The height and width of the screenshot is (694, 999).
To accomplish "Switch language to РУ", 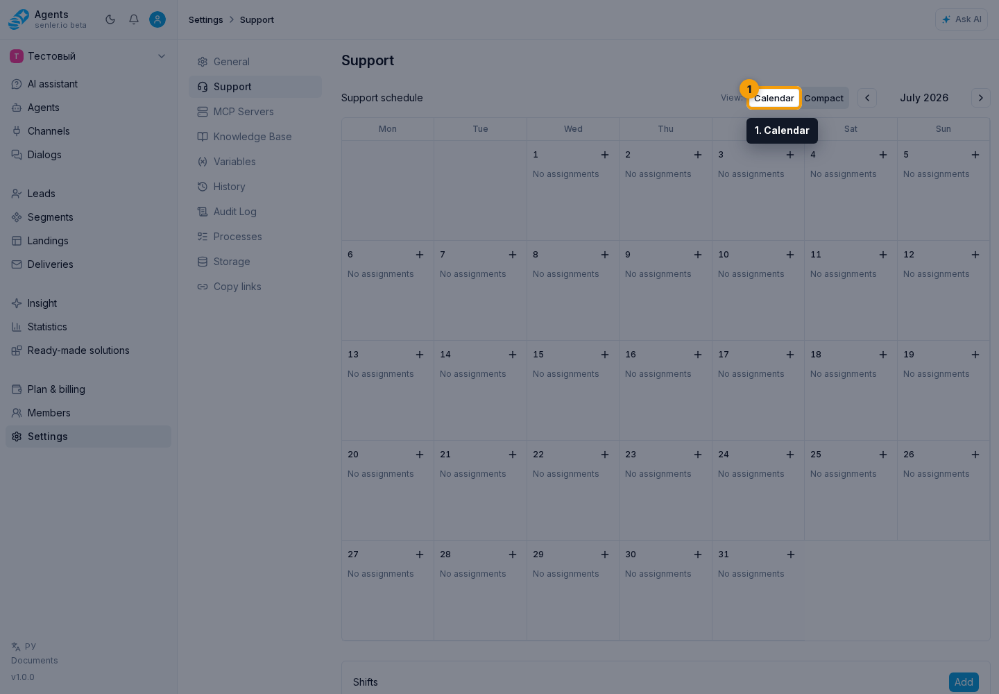I will click(x=24, y=646).
